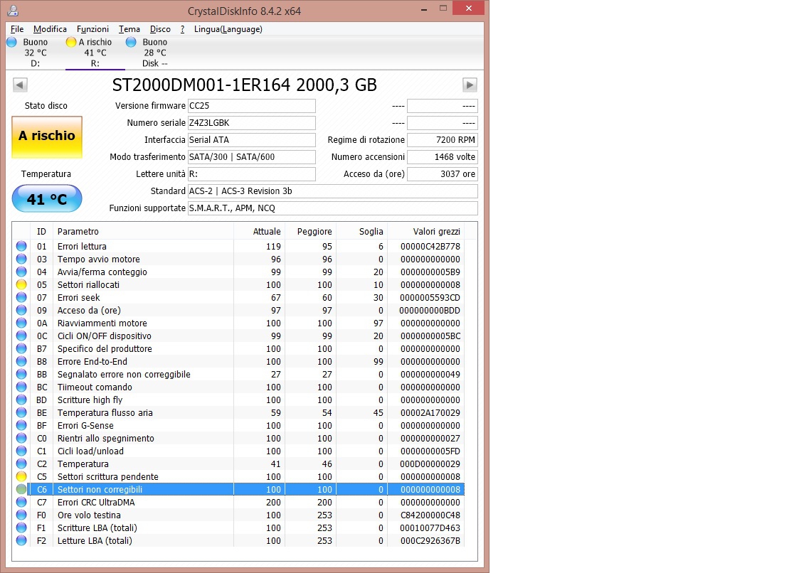Image resolution: width=799 pixels, height=573 pixels.
Task: Click the CrystalDiskInfo app icon in title bar
Action: click(x=13, y=10)
